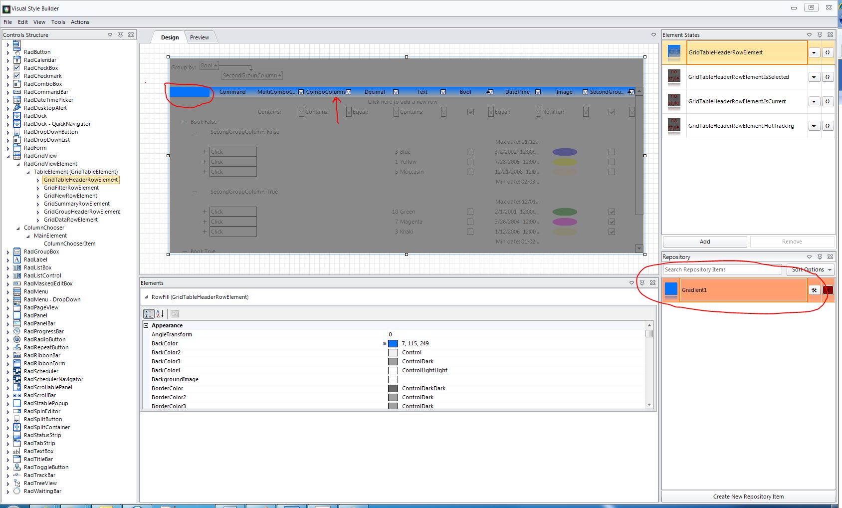The height and width of the screenshot is (508, 842).
Task: Select the ColumnChooserItem tree item
Action: [x=70, y=244]
